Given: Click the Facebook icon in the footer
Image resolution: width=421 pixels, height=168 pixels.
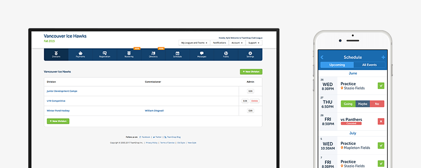Looking at the screenshot, I should (x=140, y=137).
